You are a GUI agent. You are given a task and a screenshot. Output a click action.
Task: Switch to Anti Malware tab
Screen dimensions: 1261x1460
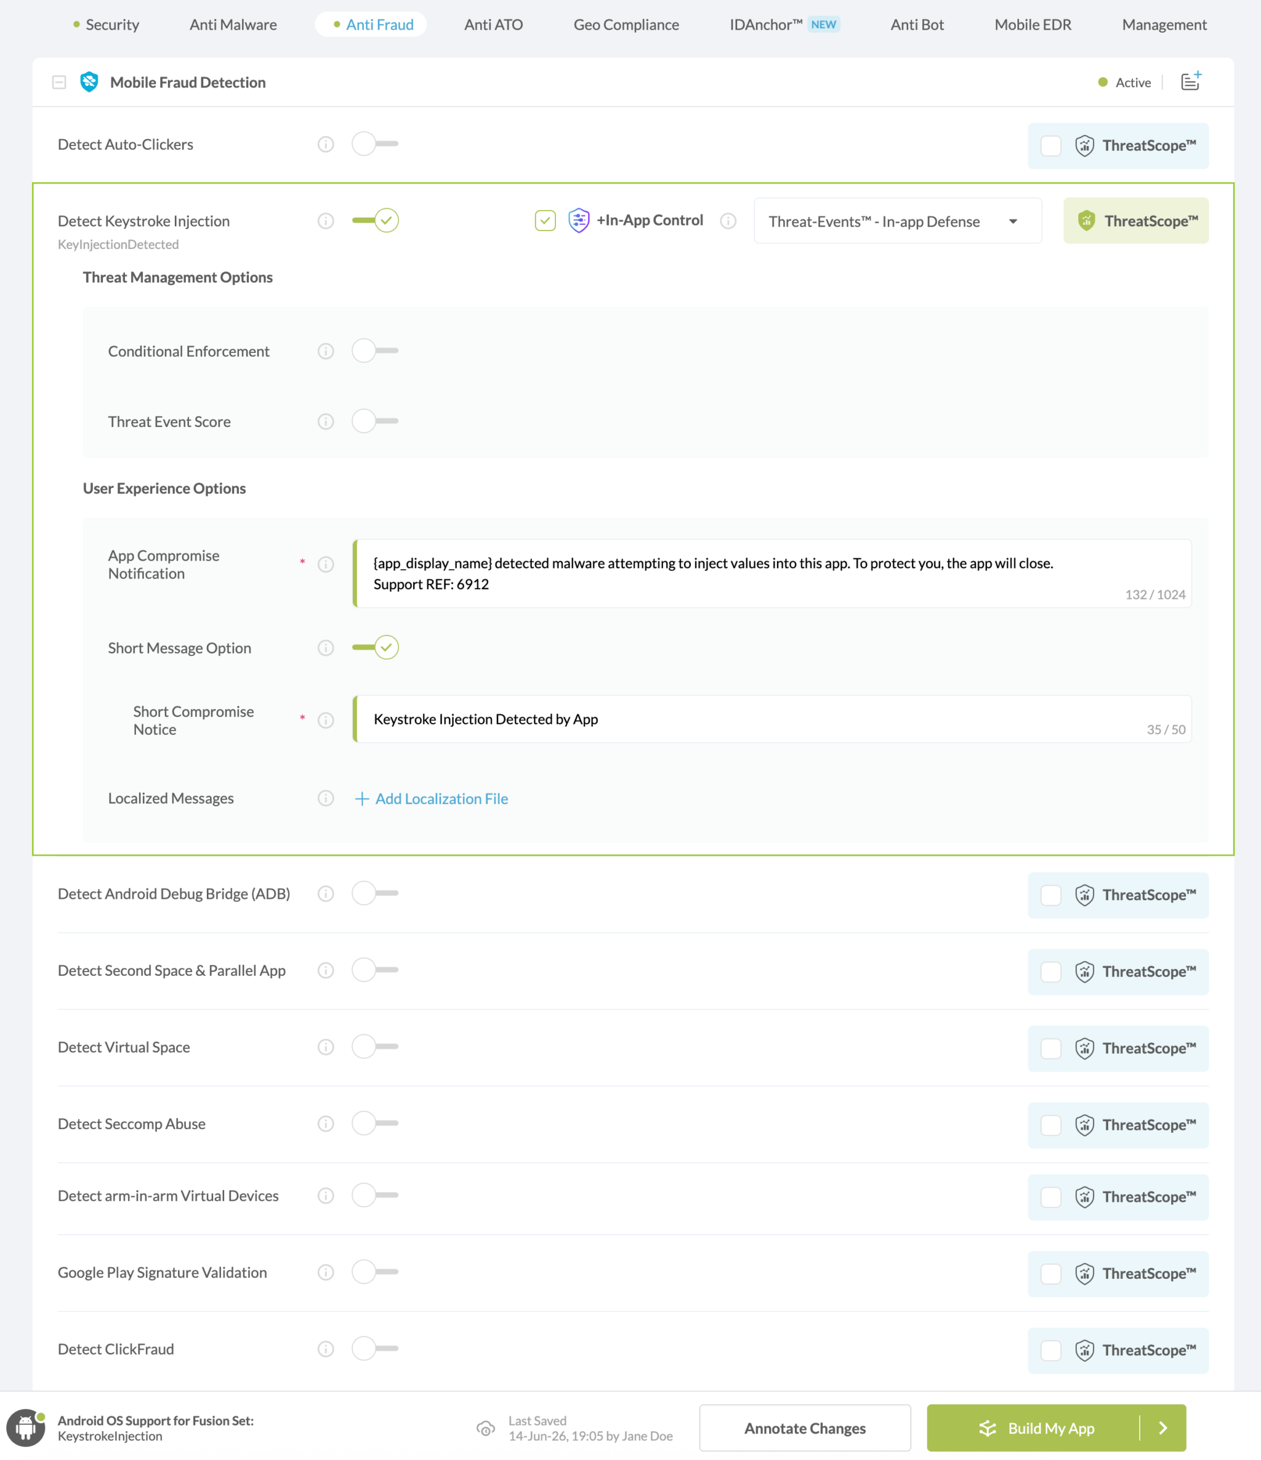(233, 25)
